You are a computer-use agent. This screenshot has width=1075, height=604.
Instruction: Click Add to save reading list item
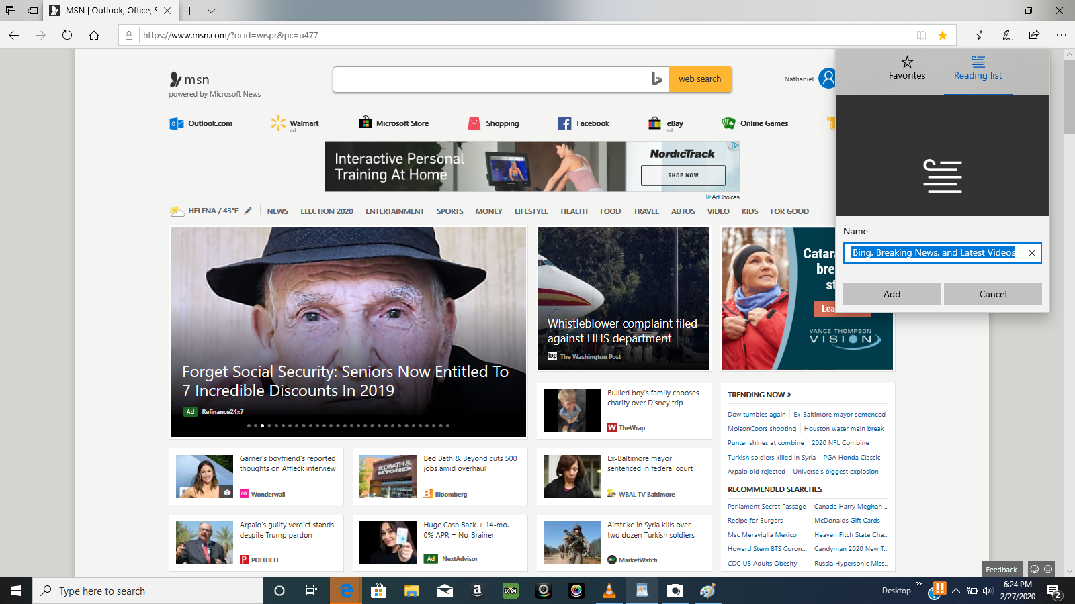pyautogui.click(x=892, y=294)
